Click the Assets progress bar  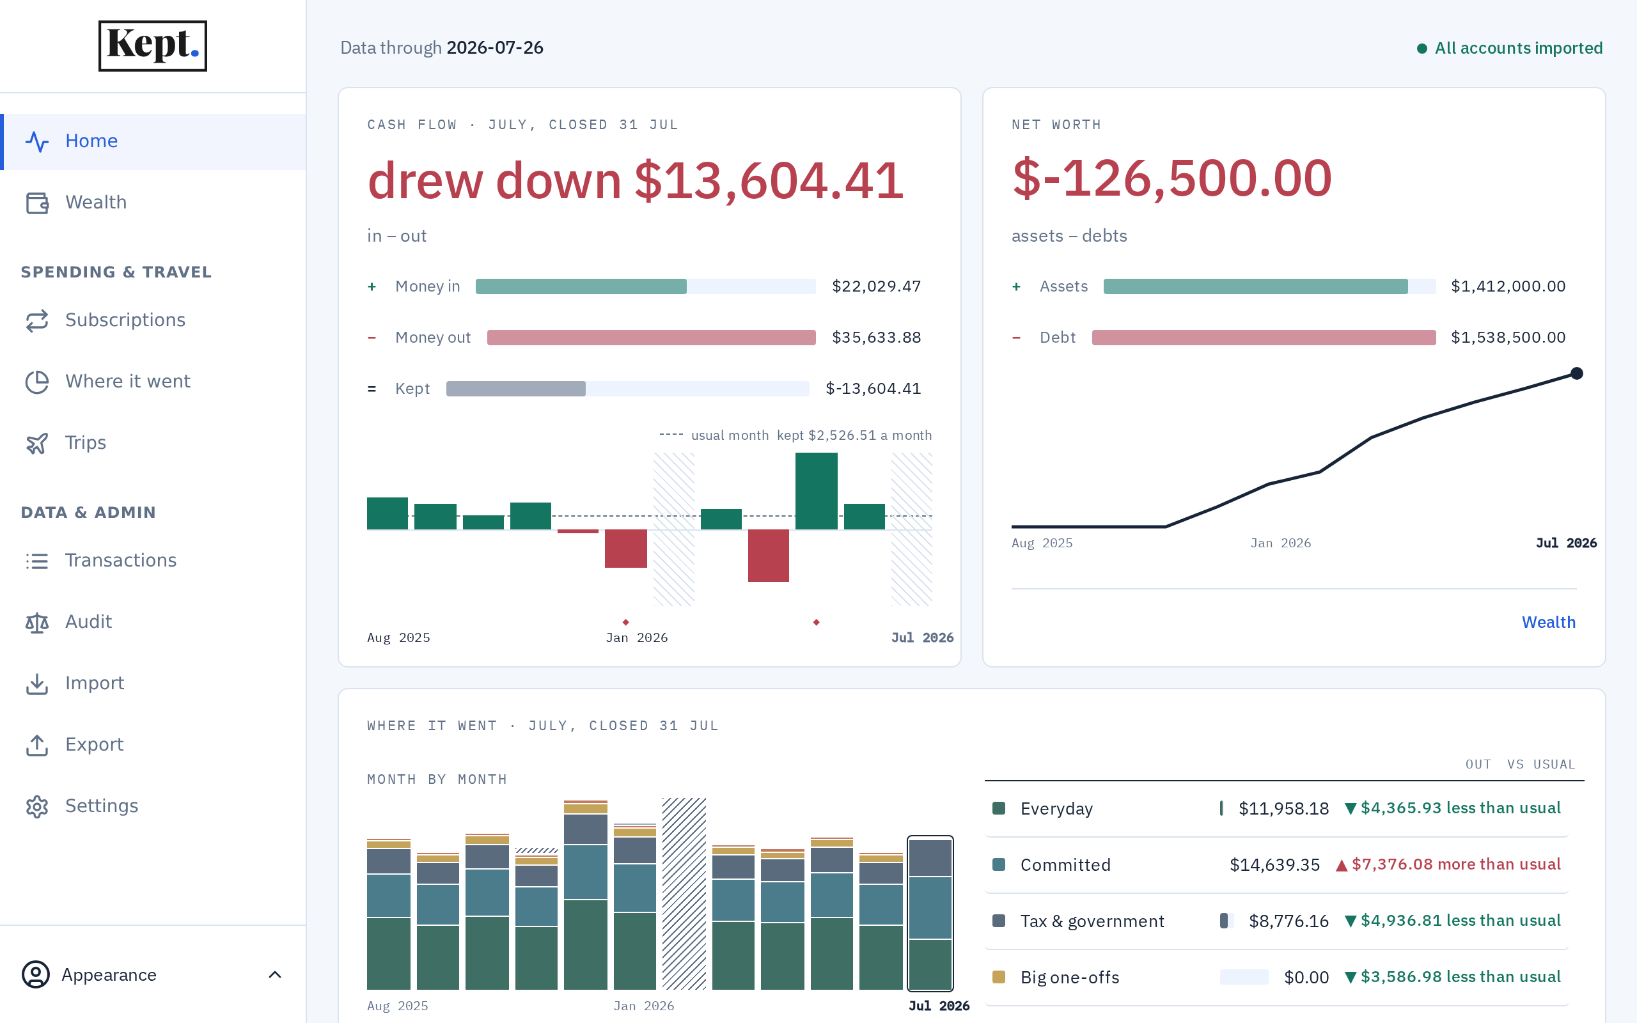(1269, 286)
